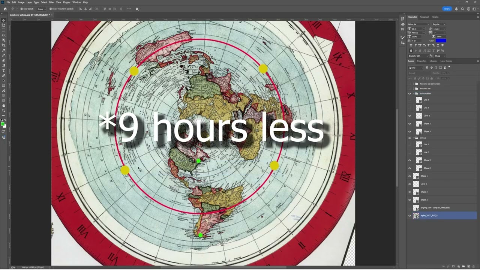Open the Sharp anti-aliasing dropdown
Viewport: 480px width, 270px height.
tap(440, 56)
